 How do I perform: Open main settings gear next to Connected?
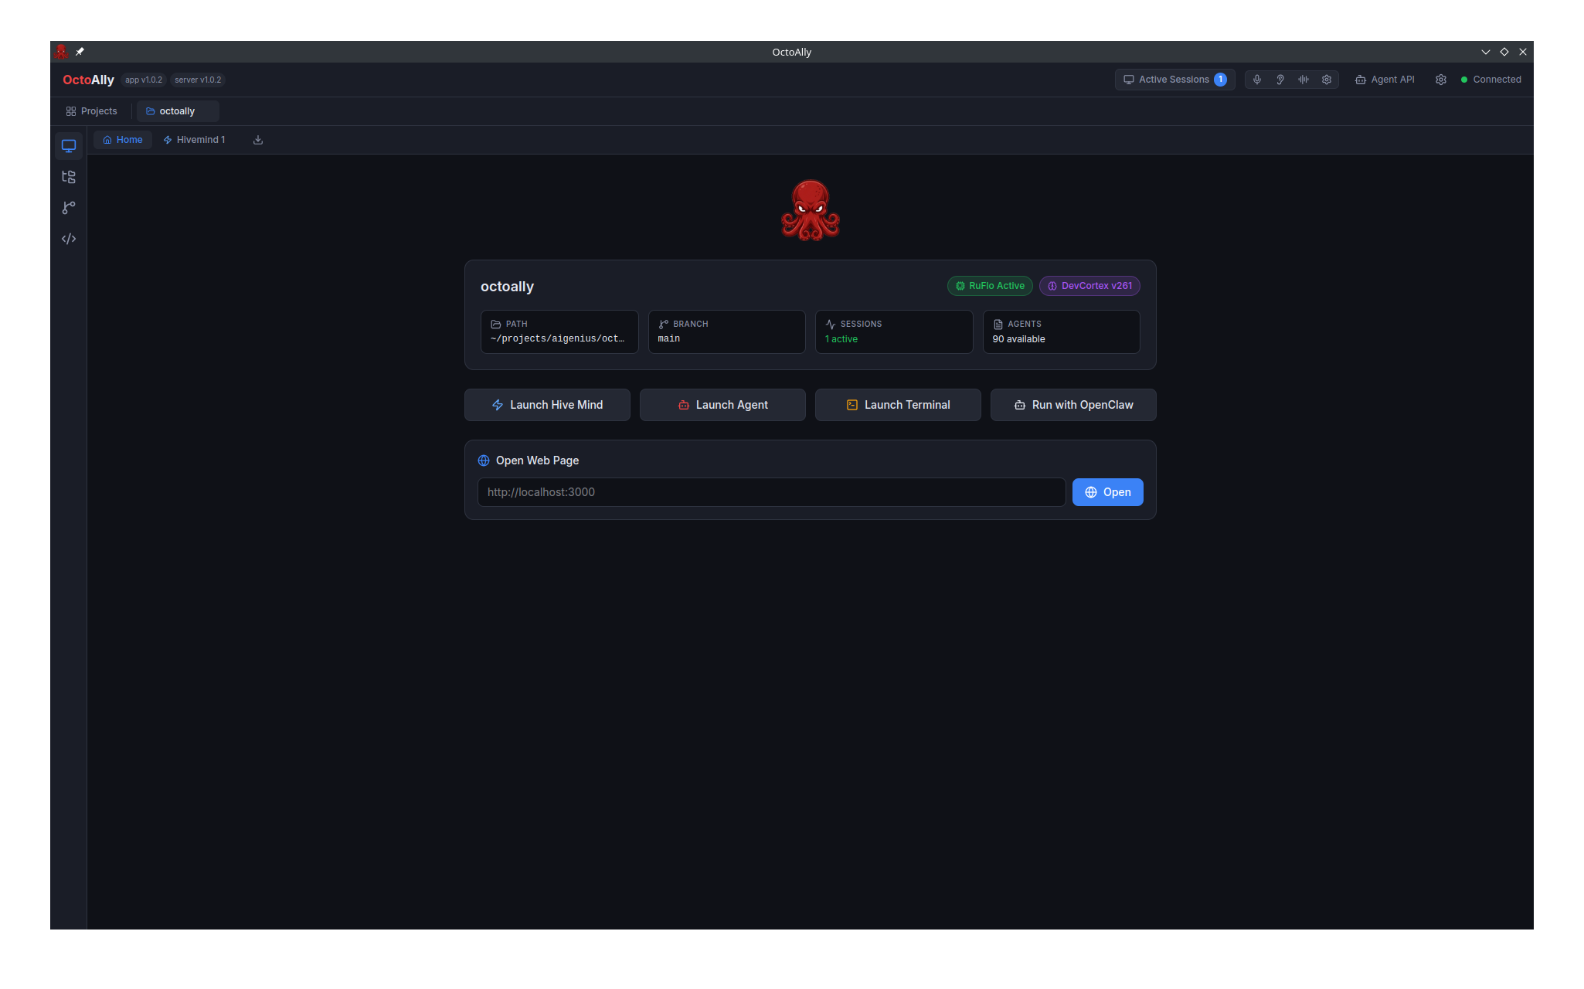(1441, 80)
